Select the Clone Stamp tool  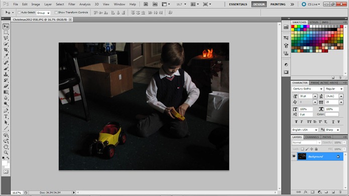[x=6, y=74]
